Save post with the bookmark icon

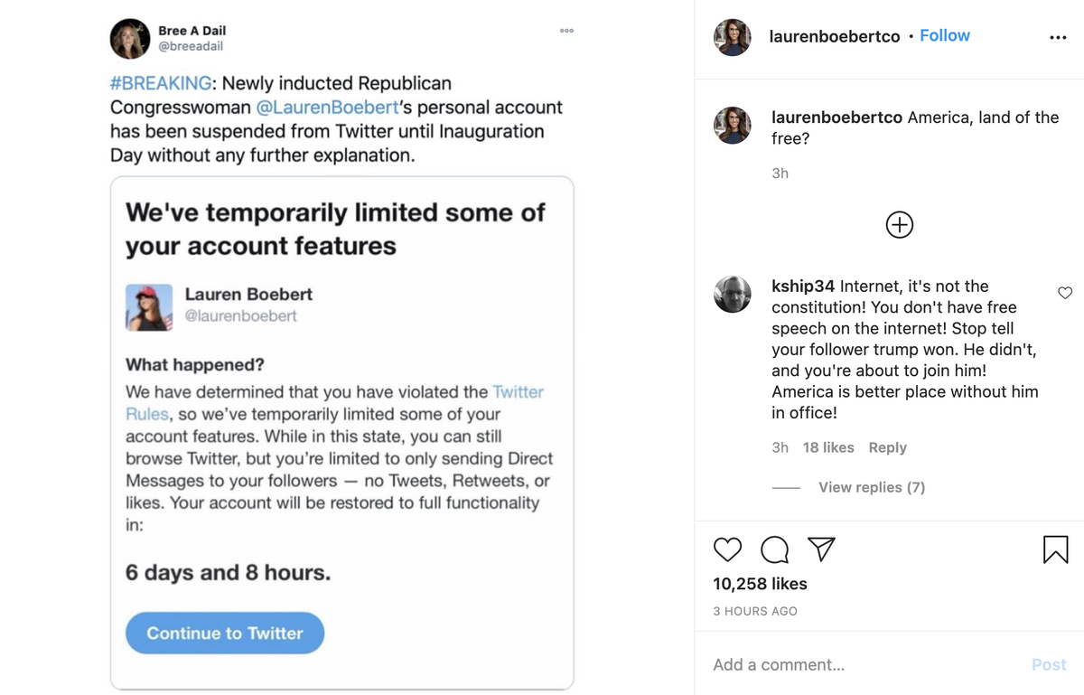point(1055,549)
